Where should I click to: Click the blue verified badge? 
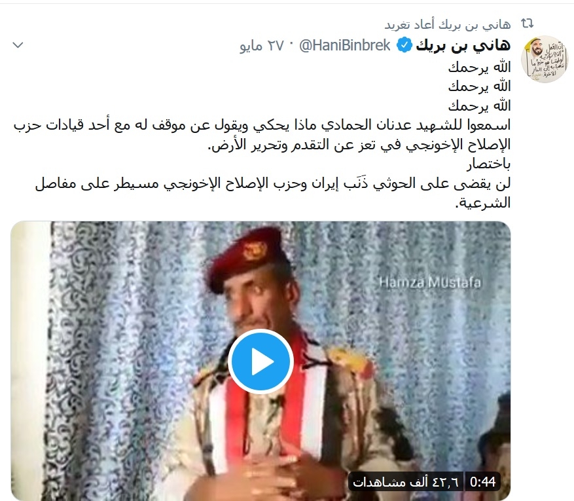[x=404, y=45]
